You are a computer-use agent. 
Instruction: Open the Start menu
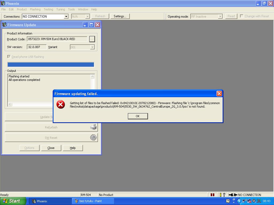[x=13, y=201]
